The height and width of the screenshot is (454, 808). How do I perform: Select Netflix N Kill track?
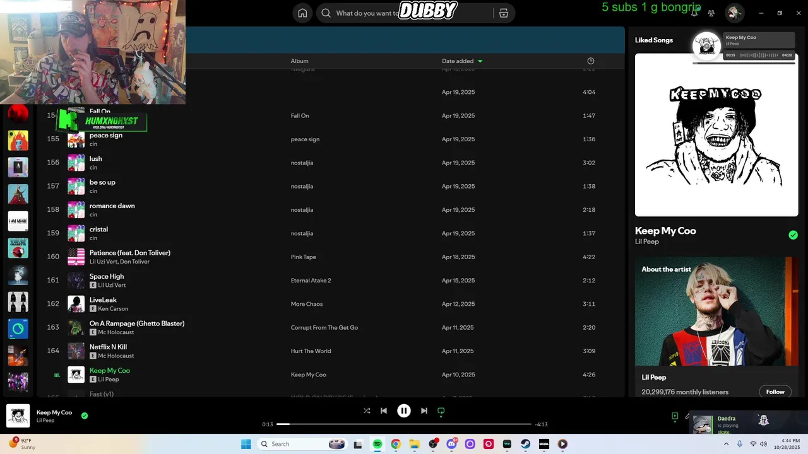point(108,347)
